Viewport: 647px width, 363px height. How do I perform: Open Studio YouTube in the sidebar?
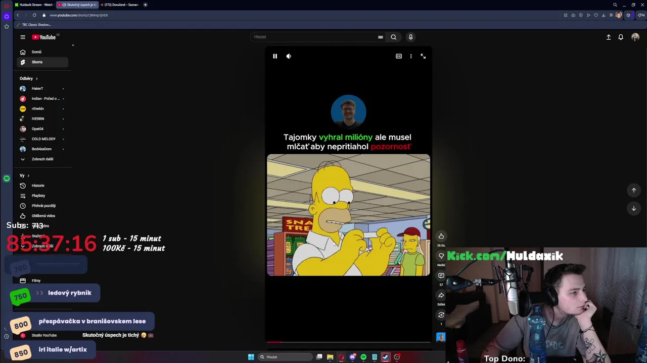(42, 335)
